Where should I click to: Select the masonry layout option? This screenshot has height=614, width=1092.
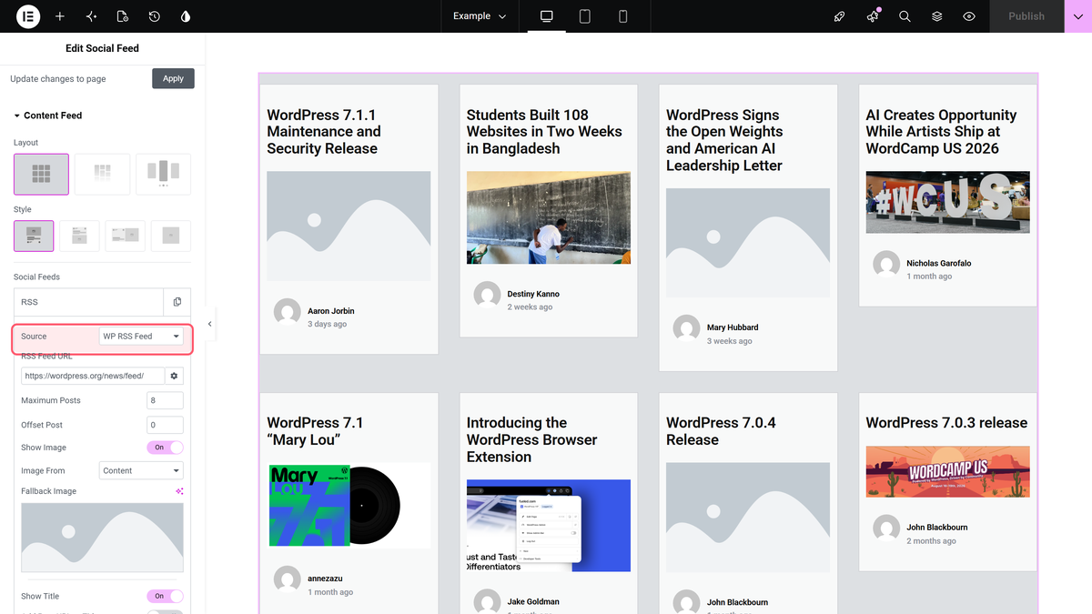pyautogui.click(x=102, y=174)
